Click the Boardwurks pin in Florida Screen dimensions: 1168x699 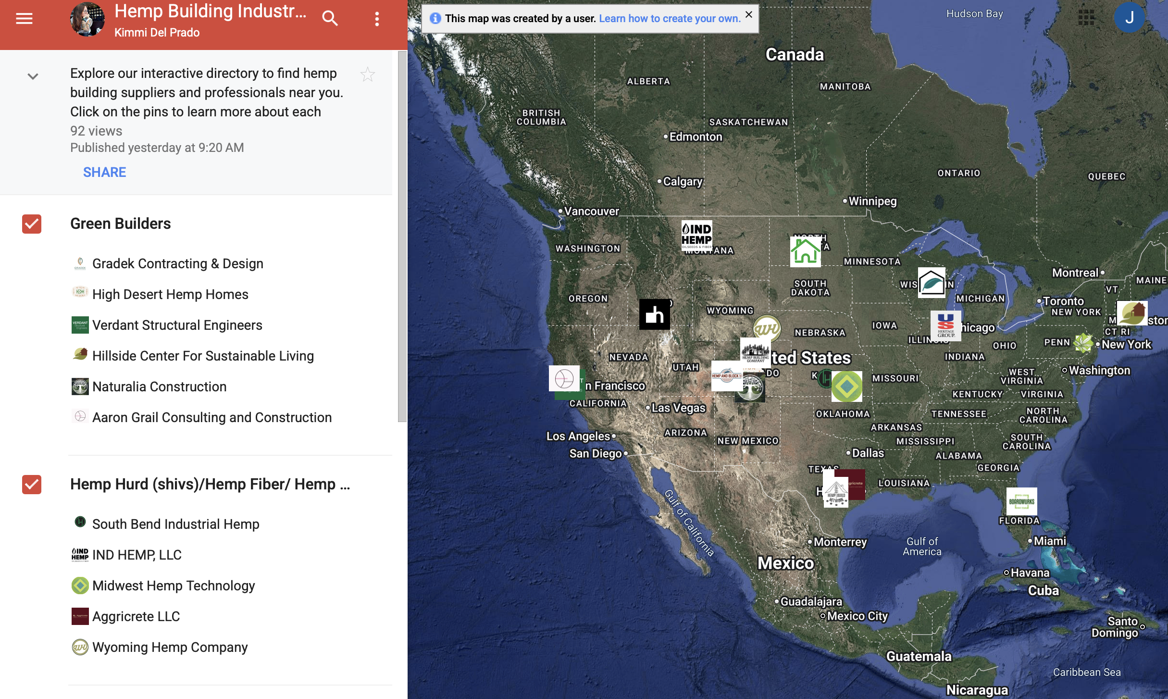click(1021, 501)
